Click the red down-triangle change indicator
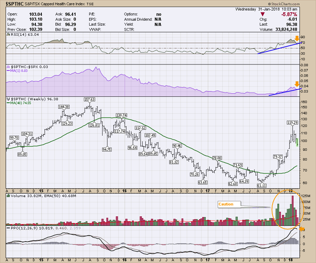316x263 pixels. click(262, 14)
